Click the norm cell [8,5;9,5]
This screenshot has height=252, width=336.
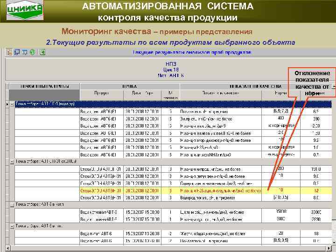(x=281, y=240)
